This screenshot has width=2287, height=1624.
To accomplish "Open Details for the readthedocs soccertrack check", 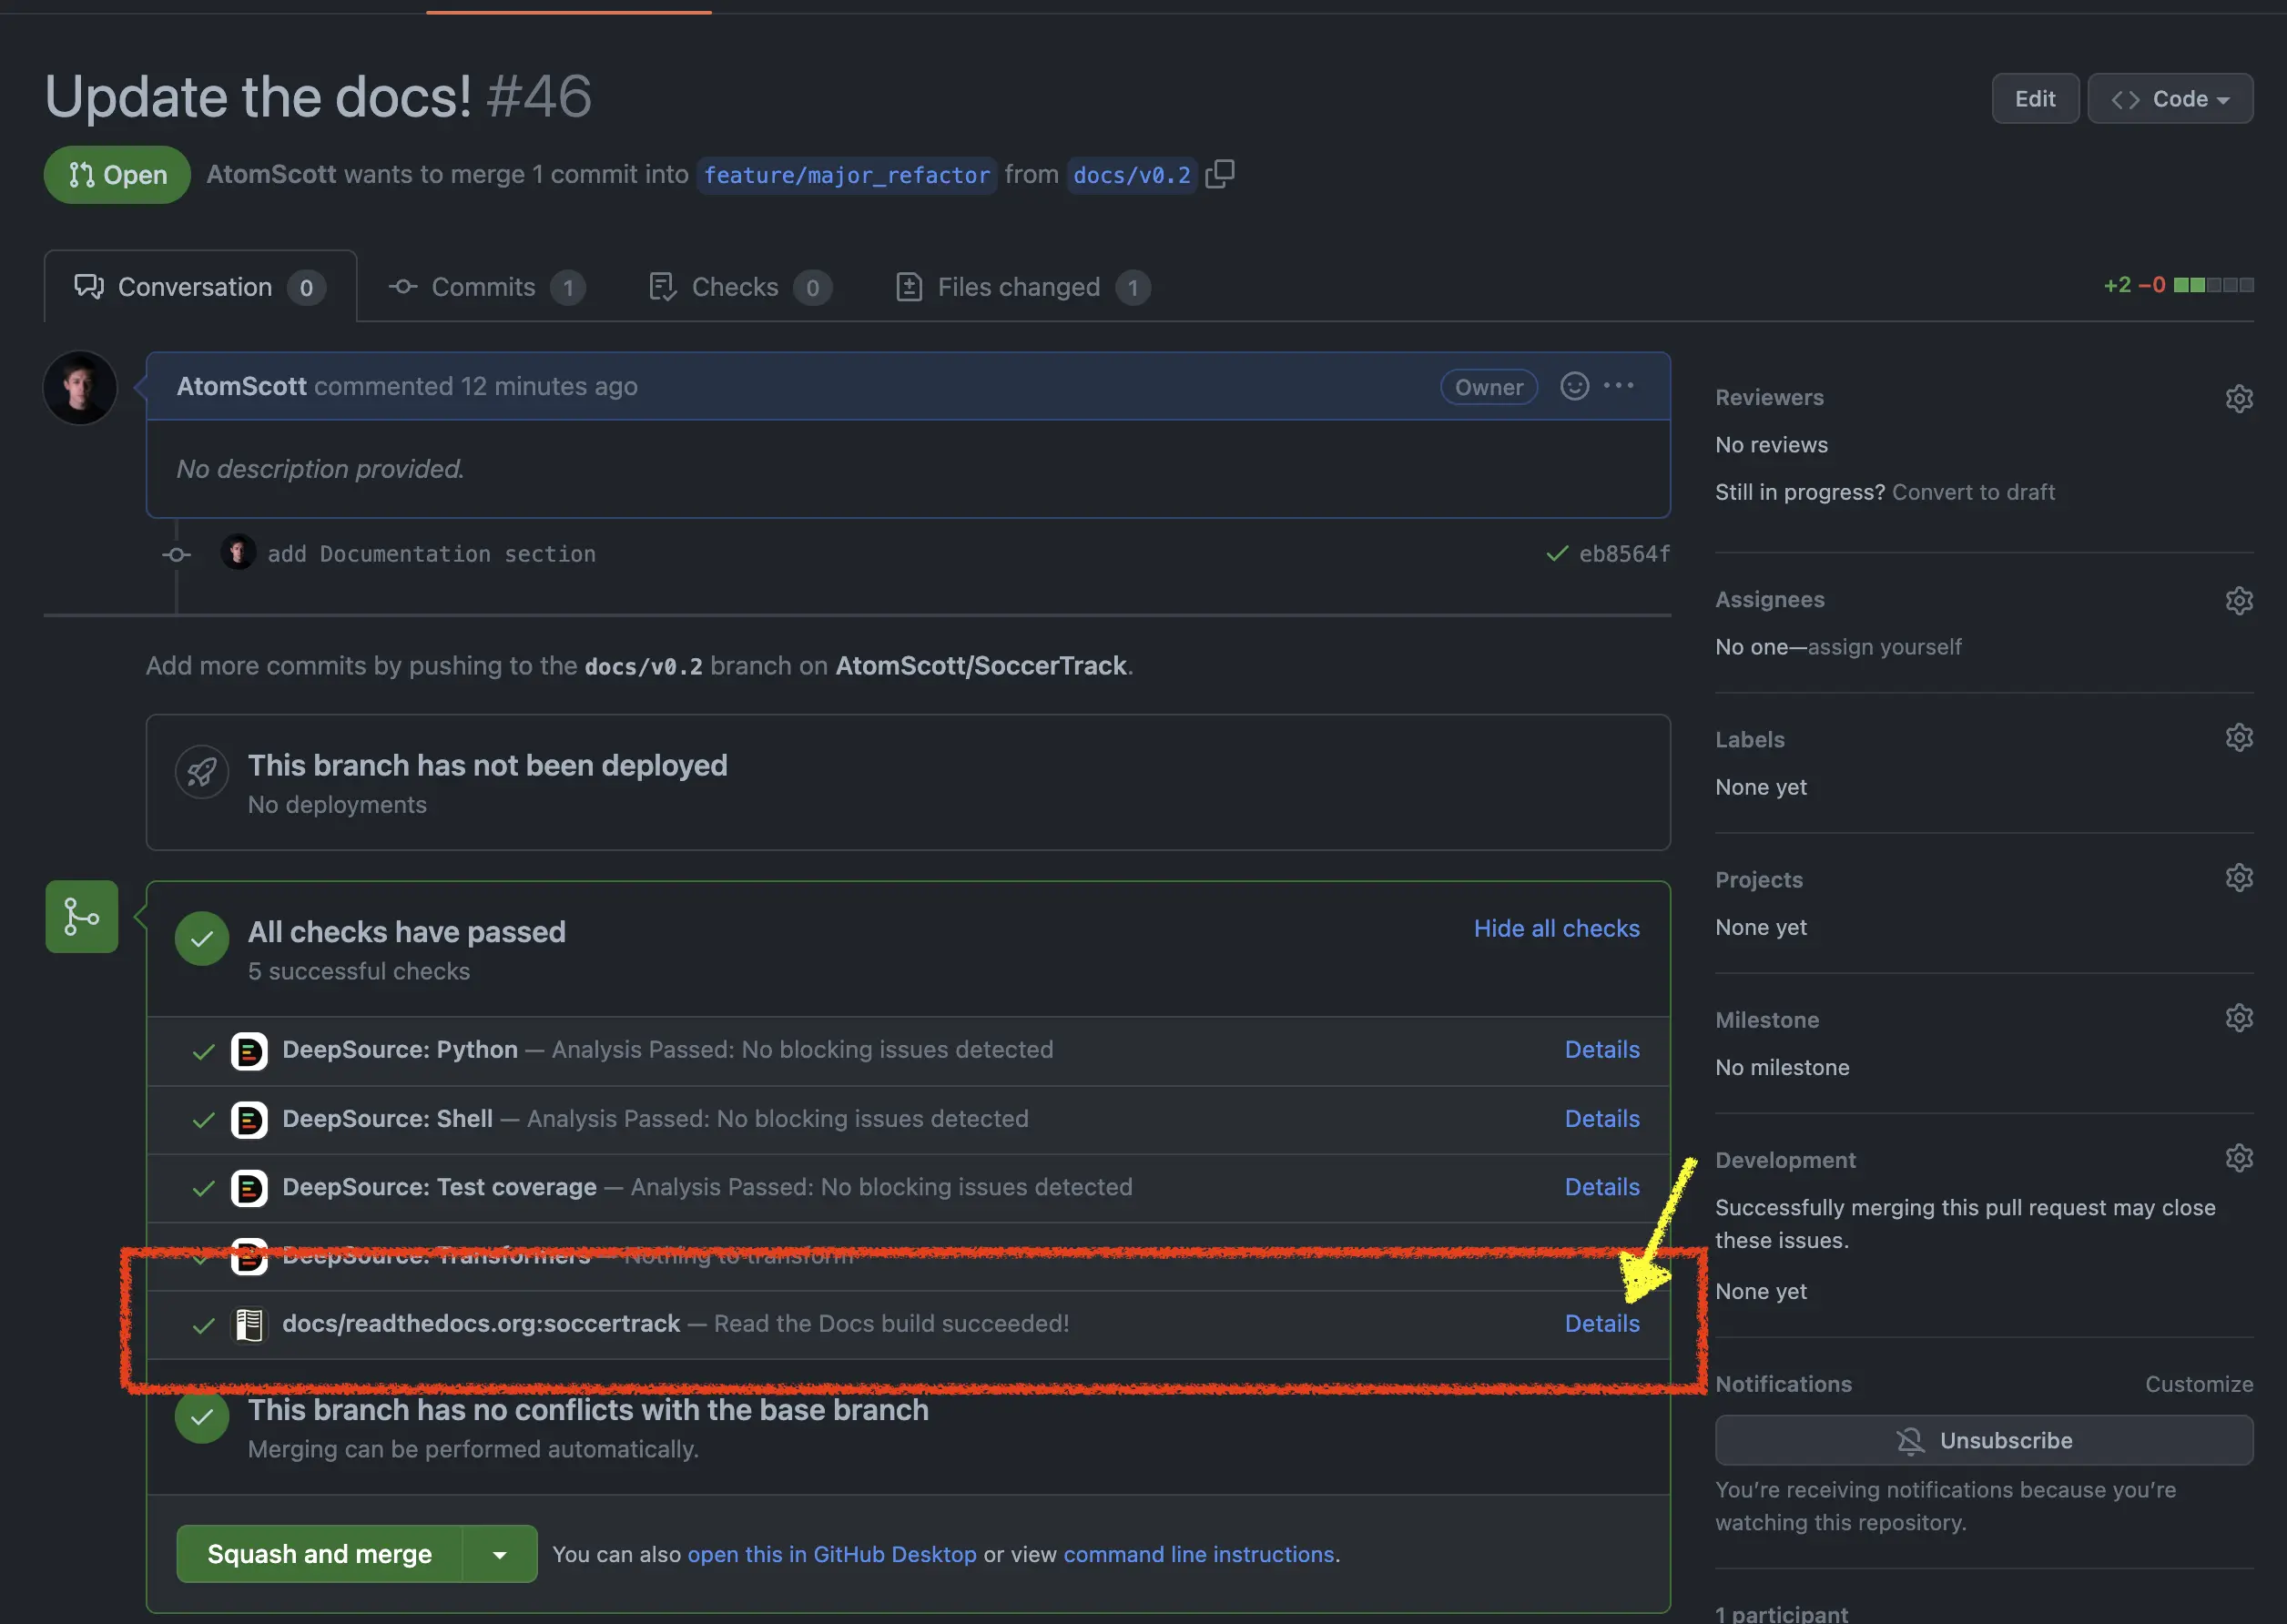I will pyautogui.click(x=1601, y=1323).
